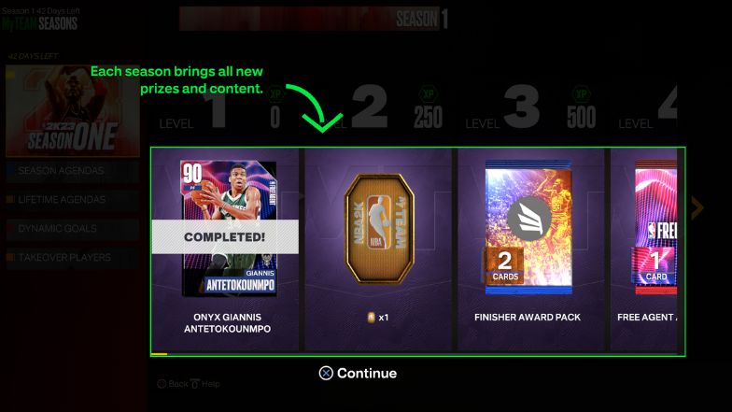The height and width of the screenshot is (412, 732).
Task: Click the Back button prompt
Action: tap(174, 384)
